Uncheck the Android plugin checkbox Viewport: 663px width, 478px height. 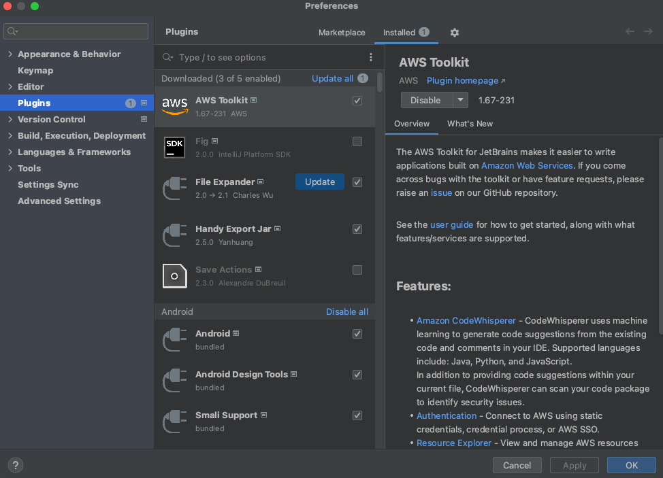pos(357,334)
